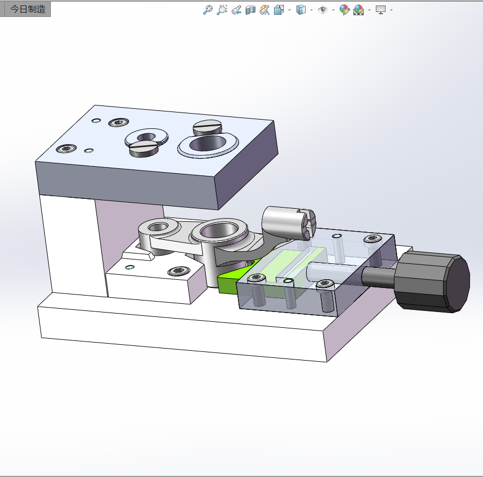Expand the View Orientation dropdown arrow
Screen dimensions: 483x477
pyautogui.click(x=289, y=9)
